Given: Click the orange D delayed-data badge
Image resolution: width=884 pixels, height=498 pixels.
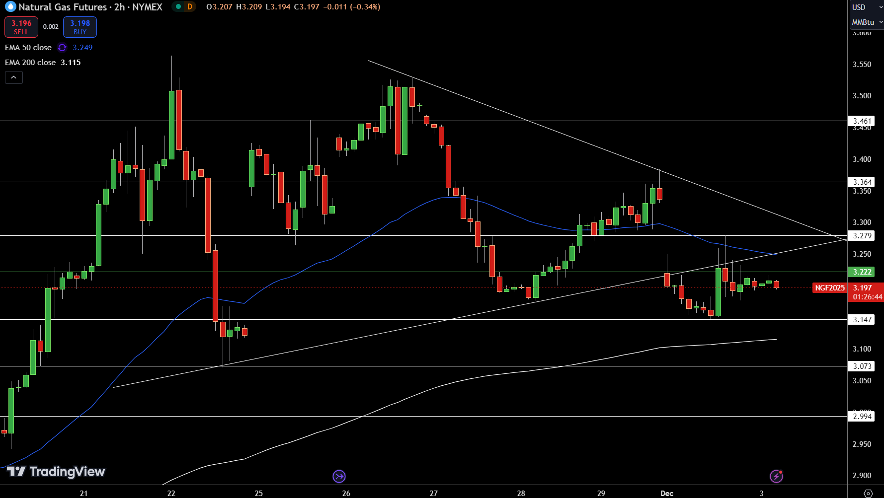Looking at the screenshot, I should (190, 7).
